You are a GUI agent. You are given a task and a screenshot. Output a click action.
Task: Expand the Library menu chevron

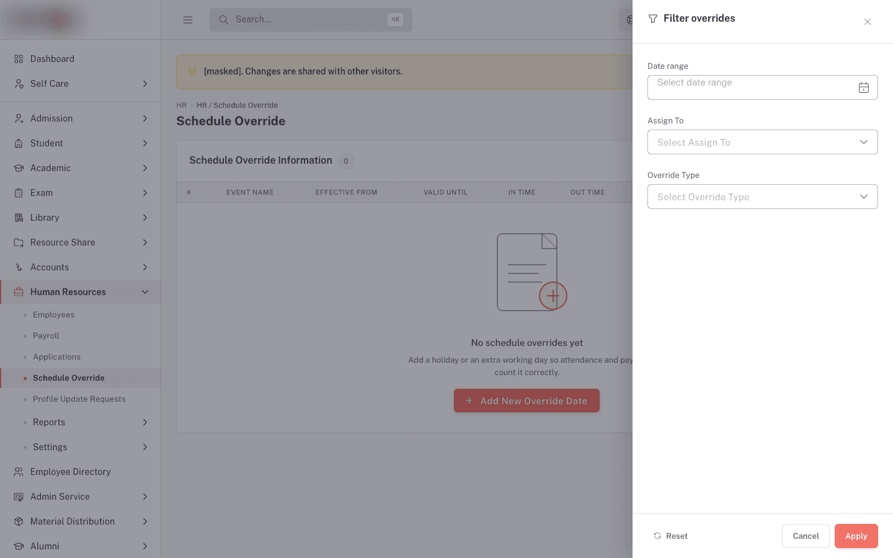pos(145,218)
